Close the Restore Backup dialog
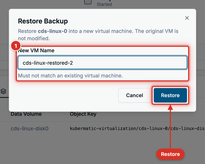The width and height of the screenshot is (205, 164). pyautogui.click(x=187, y=18)
